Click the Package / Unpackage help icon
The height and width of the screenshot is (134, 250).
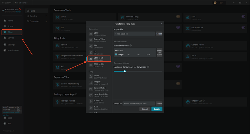pos(76,94)
